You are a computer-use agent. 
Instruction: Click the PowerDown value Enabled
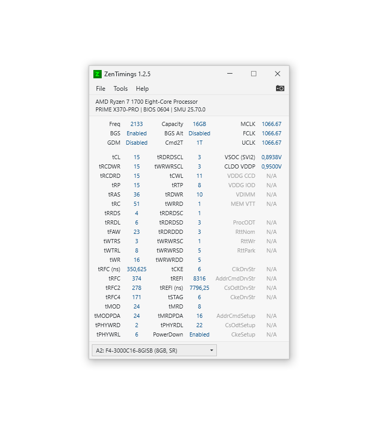point(199,334)
